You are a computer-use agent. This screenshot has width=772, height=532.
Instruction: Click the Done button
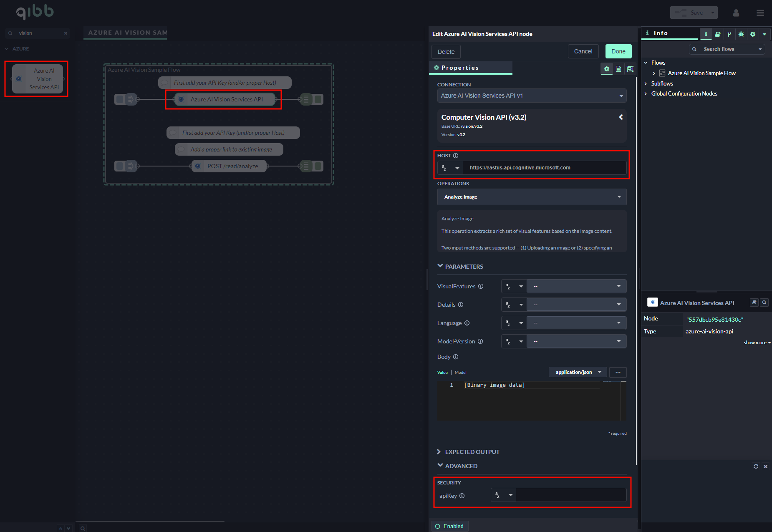618,51
